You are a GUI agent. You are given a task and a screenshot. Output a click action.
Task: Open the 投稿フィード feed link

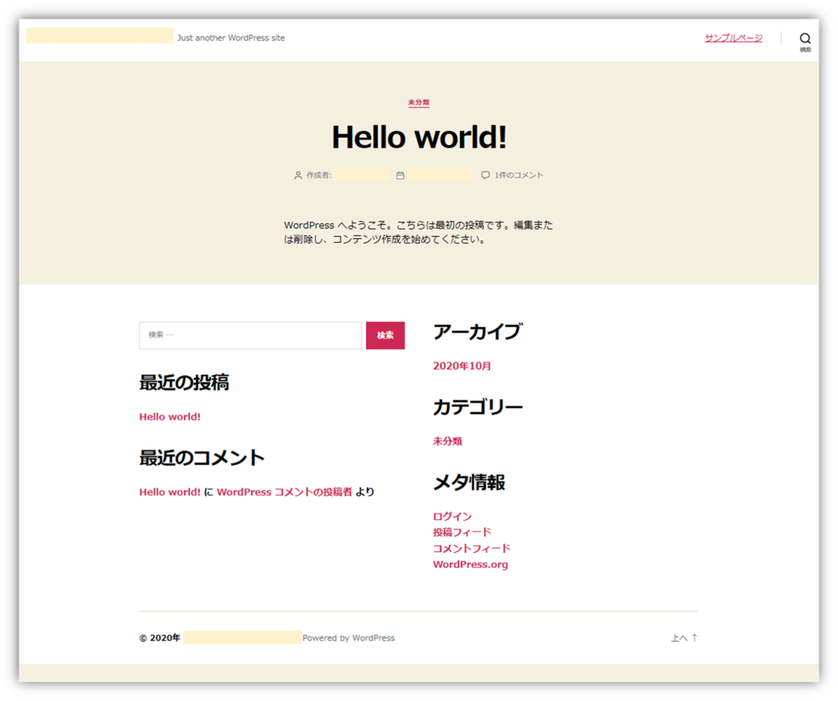[462, 532]
